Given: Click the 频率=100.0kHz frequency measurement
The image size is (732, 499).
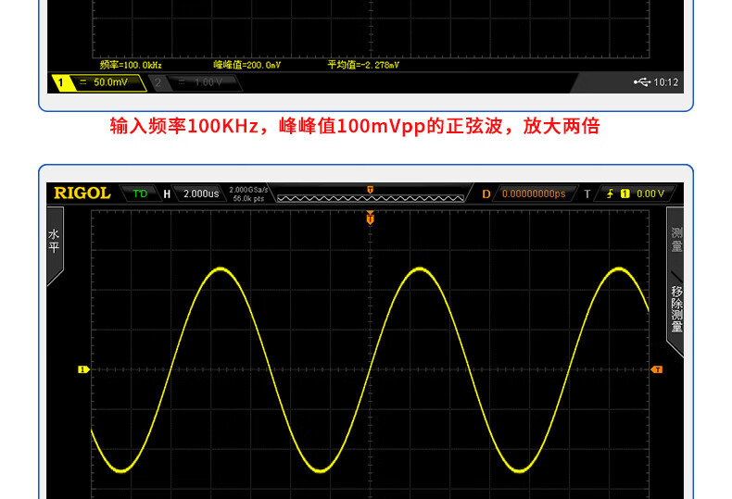Looking at the screenshot, I should (131, 65).
